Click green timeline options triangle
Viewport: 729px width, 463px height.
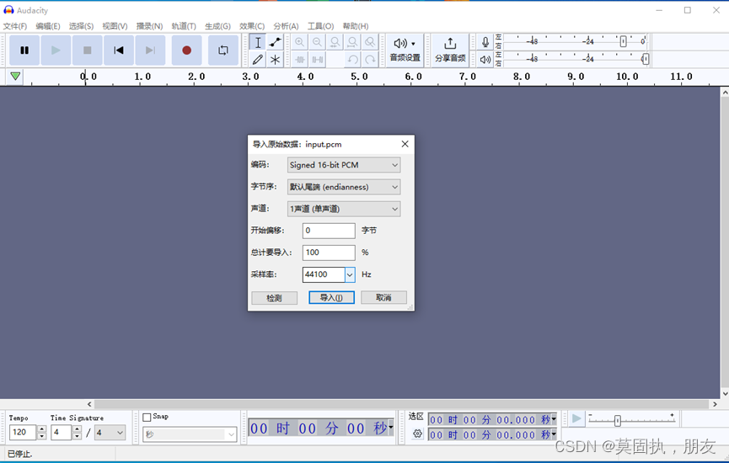coord(15,76)
